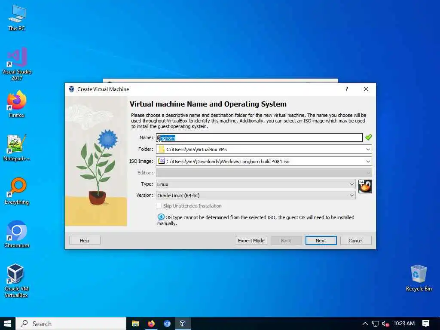Click the Next button

[x=321, y=241]
